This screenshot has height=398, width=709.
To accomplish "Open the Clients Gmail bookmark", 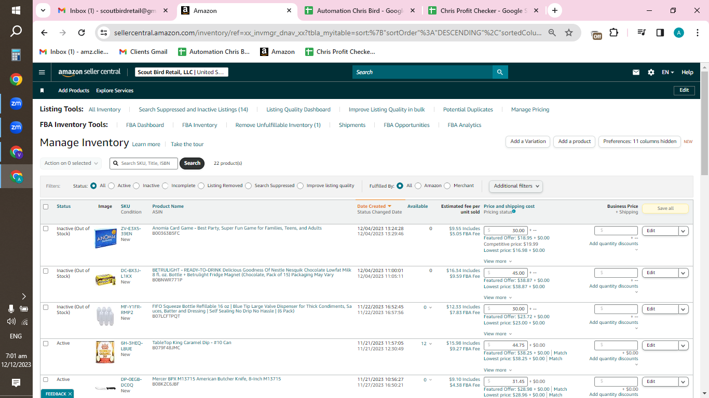I will (143, 52).
